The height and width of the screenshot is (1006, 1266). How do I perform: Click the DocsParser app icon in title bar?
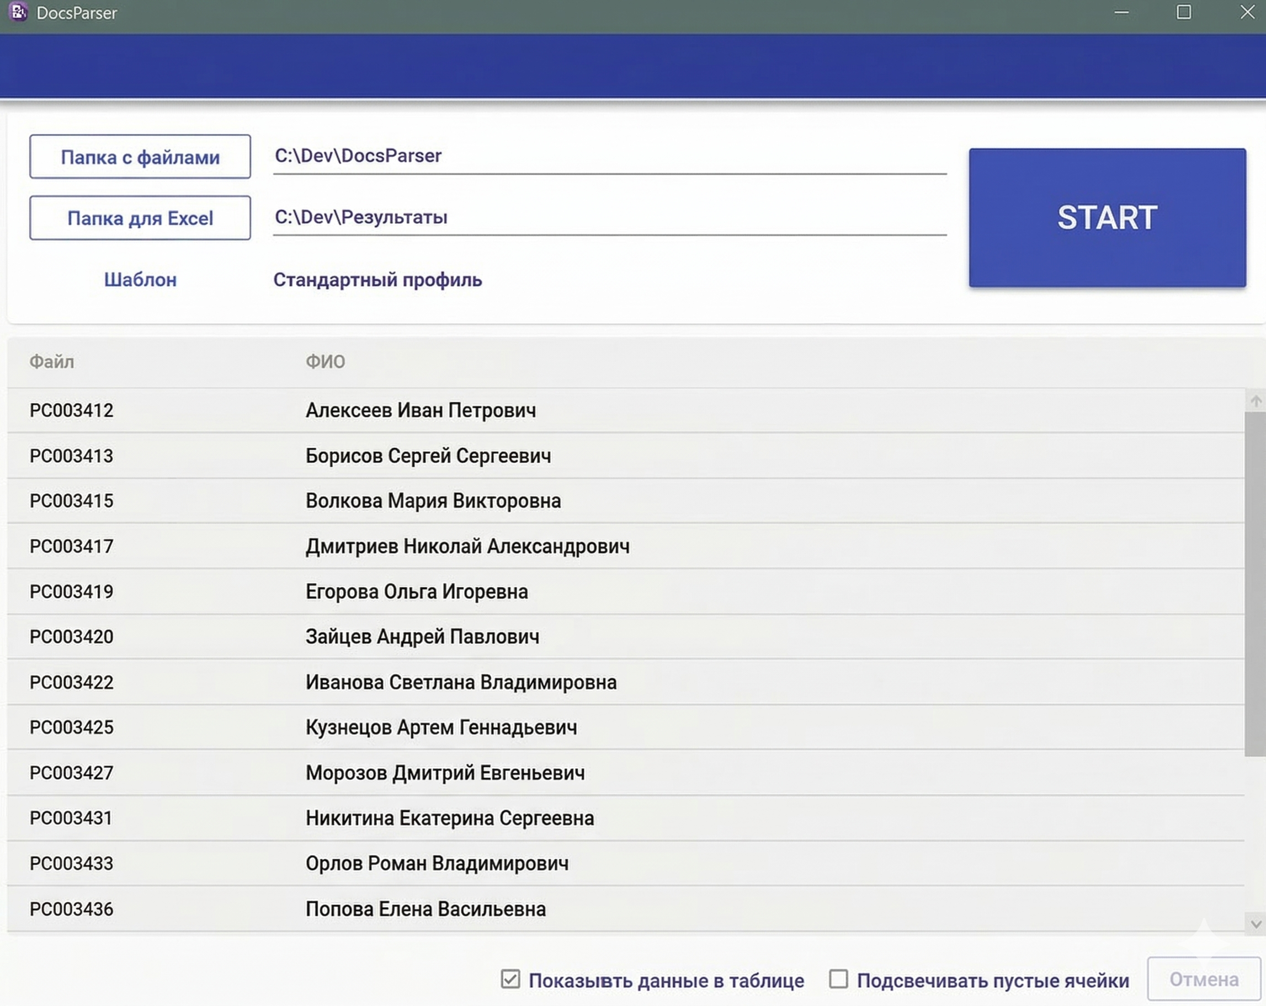pos(18,12)
